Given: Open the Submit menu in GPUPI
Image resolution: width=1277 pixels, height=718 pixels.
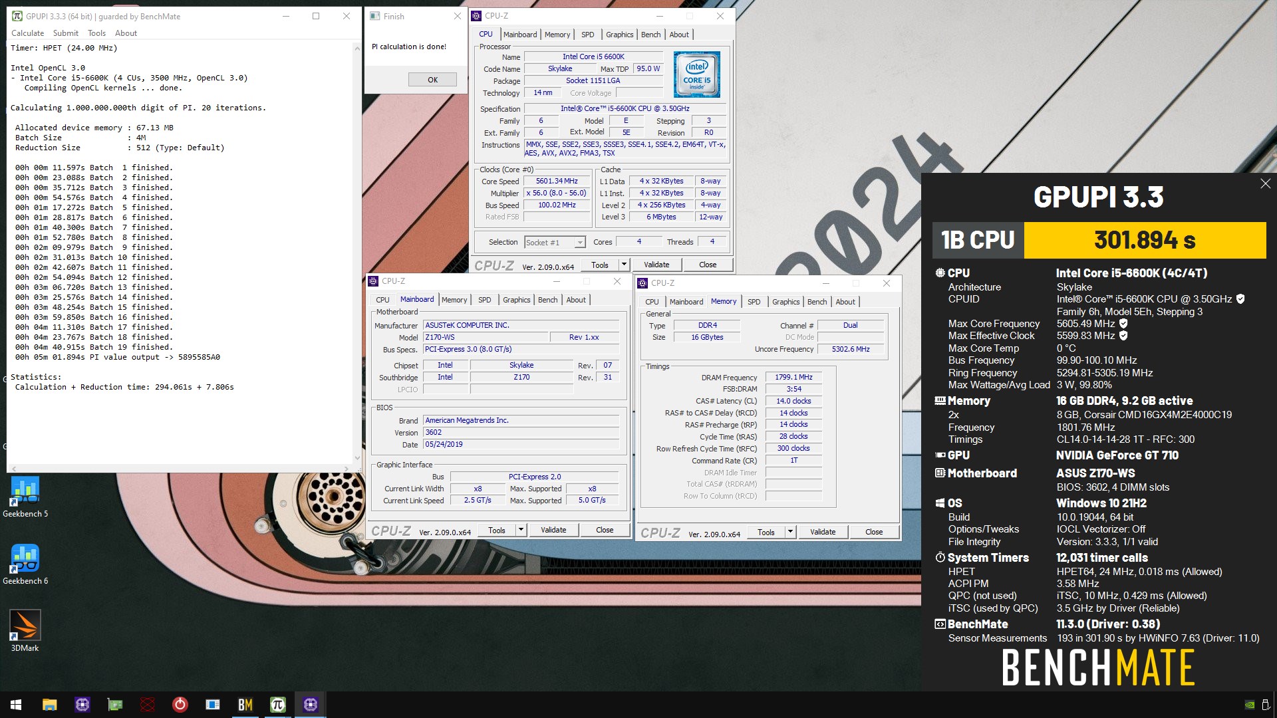Looking at the screenshot, I should (x=66, y=33).
